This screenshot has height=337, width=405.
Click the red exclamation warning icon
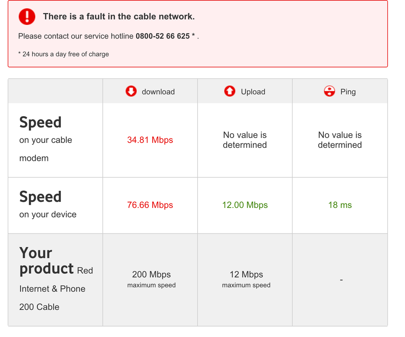27,17
